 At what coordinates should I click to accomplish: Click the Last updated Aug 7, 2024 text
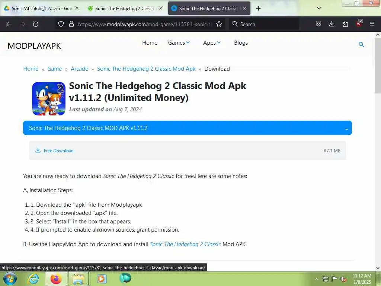coord(105,109)
